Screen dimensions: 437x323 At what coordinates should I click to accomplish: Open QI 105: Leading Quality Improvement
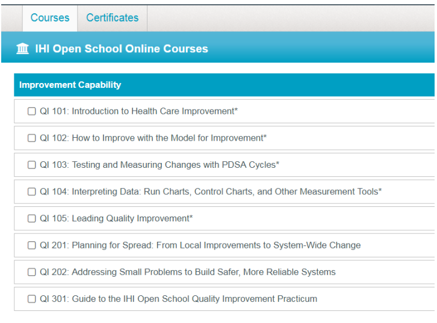(x=116, y=218)
